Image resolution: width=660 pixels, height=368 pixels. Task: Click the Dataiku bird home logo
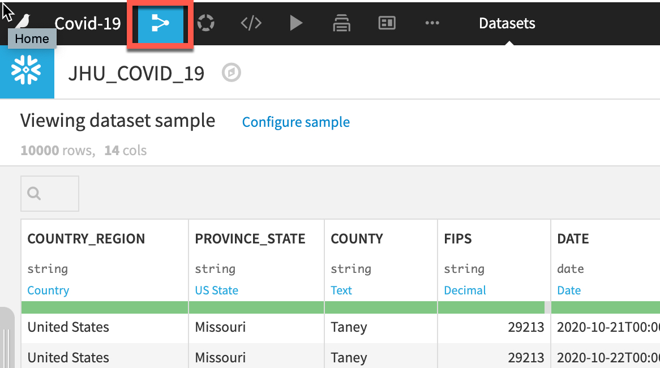coord(23,22)
